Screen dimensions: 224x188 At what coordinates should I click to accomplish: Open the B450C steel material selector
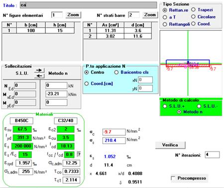coord(21,121)
